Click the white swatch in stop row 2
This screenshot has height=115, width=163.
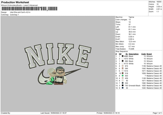point(123,59)
